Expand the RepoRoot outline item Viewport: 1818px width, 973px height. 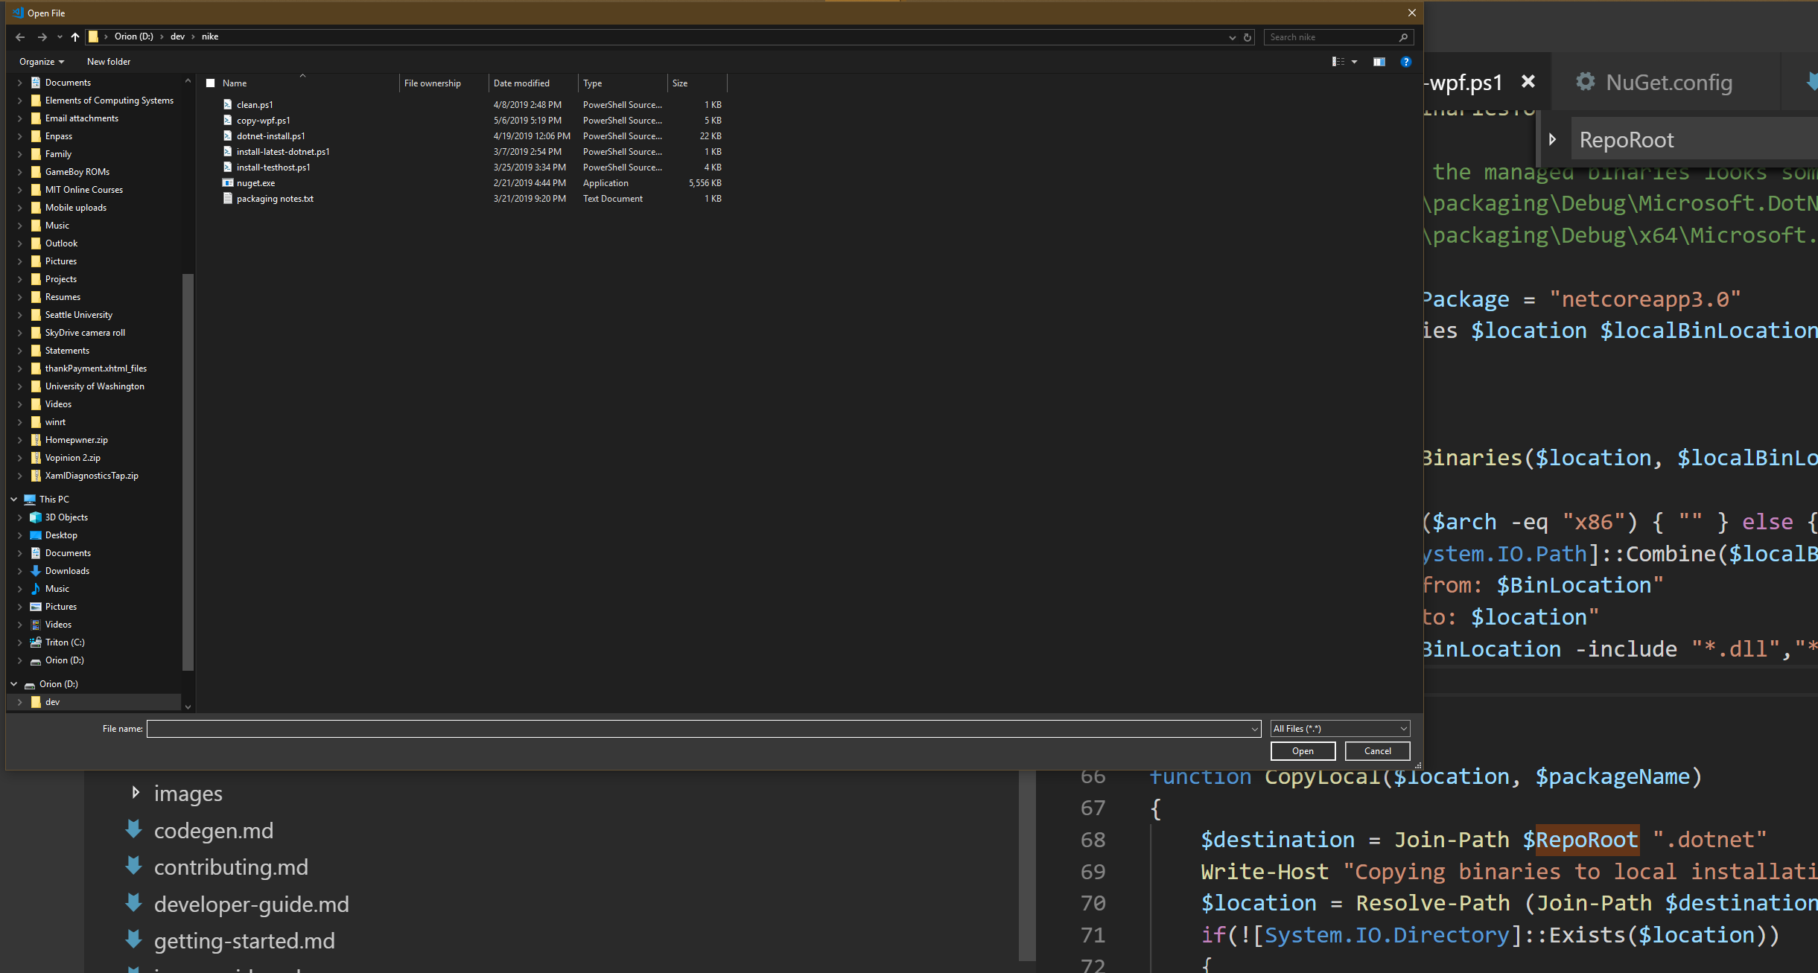1552,139
